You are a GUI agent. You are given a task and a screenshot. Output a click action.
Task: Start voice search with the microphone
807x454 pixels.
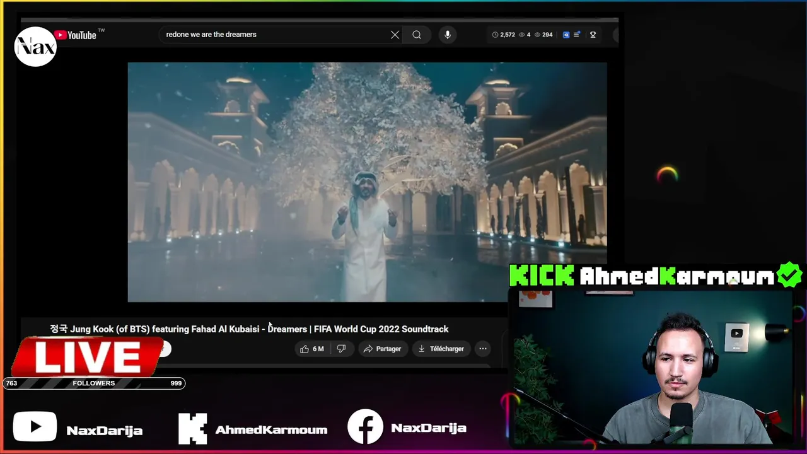(448, 35)
